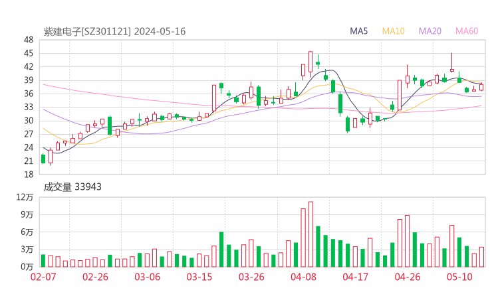Click the 04-08 date axis label
492x292 pixels.
point(303,277)
